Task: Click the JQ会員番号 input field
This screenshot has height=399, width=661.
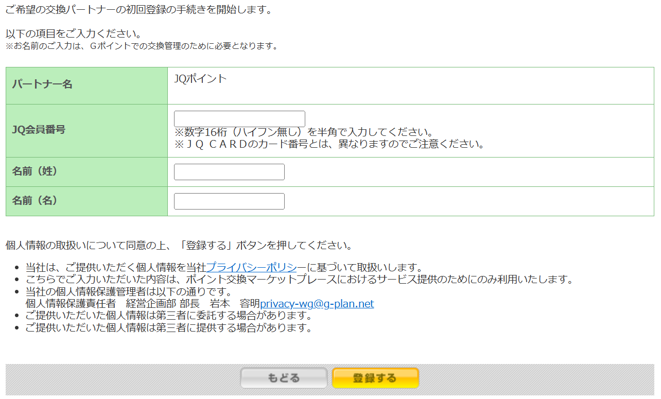Action: click(x=239, y=119)
